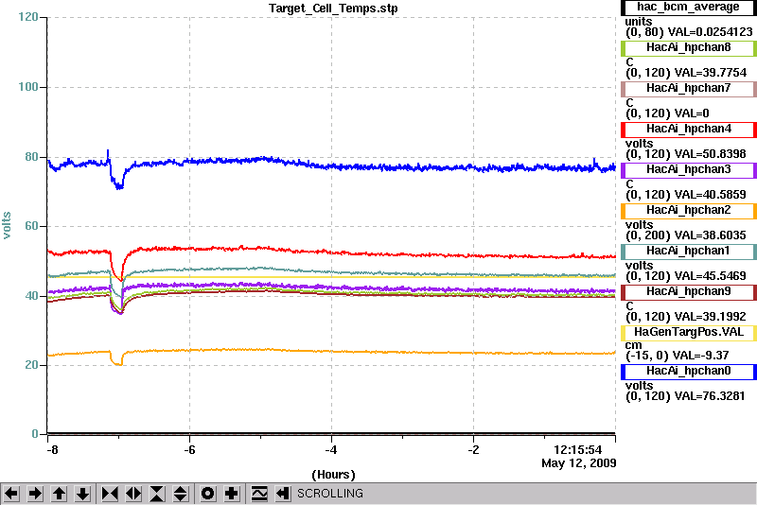Pan the graph left with the left arrow
This screenshot has width=757, height=505.
coord(11,494)
